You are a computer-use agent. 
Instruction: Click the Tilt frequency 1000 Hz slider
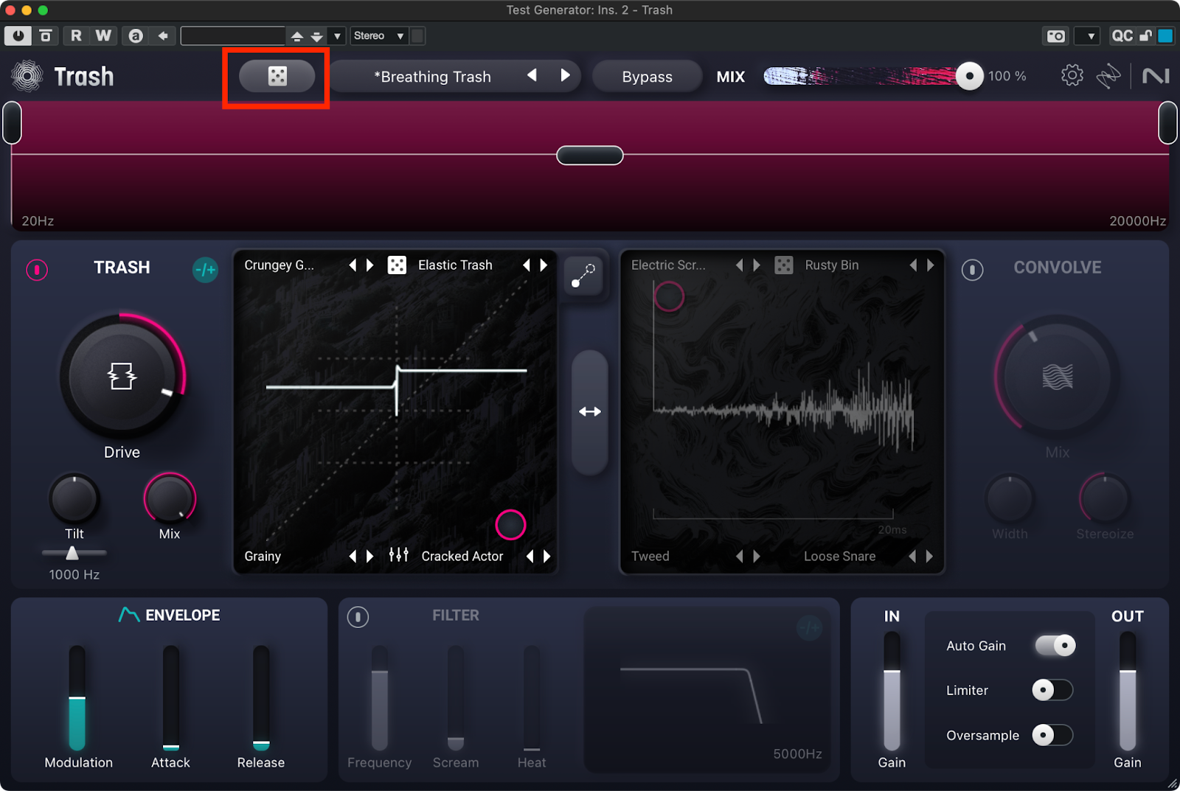coord(72,553)
